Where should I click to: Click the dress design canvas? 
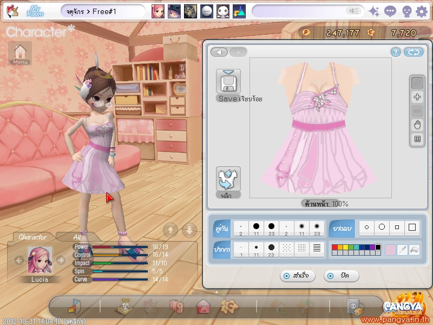click(320, 128)
